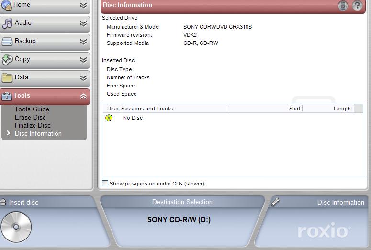The width and height of the screenshot is (371, 250).
Task: Open the Backup category label
Action: tap(25, 41)
